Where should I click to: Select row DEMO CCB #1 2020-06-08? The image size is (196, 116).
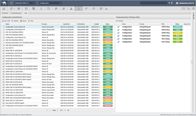pyautogui.click(x=58, y=51)
